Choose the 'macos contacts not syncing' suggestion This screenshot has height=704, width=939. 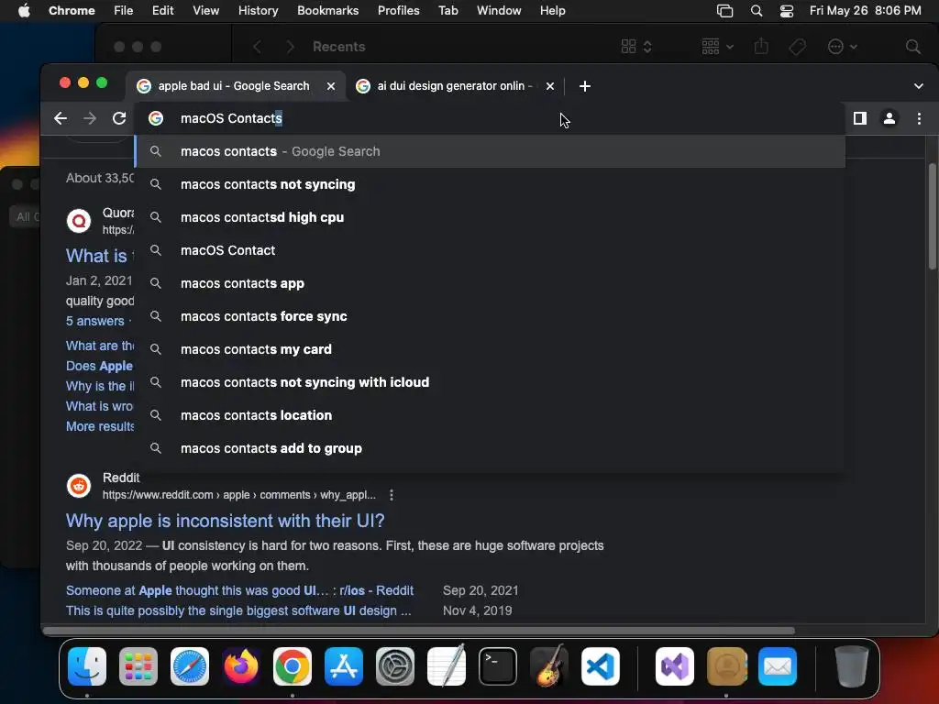click(x=490, y=184)
